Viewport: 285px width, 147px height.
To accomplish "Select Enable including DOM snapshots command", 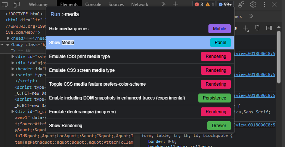I will (x=140, y=98).
